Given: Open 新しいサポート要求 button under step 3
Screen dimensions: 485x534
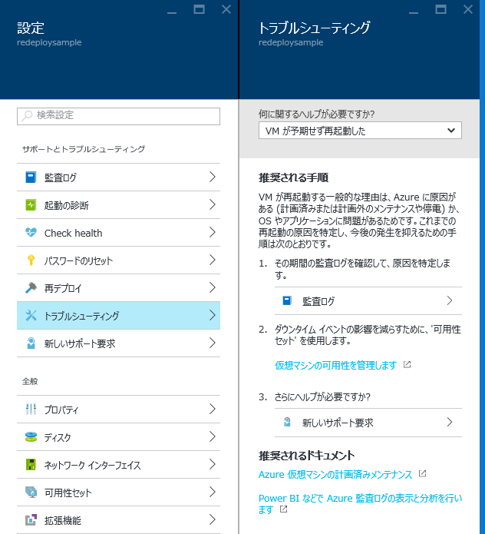Looking at the screenshot, I should 368,423.
